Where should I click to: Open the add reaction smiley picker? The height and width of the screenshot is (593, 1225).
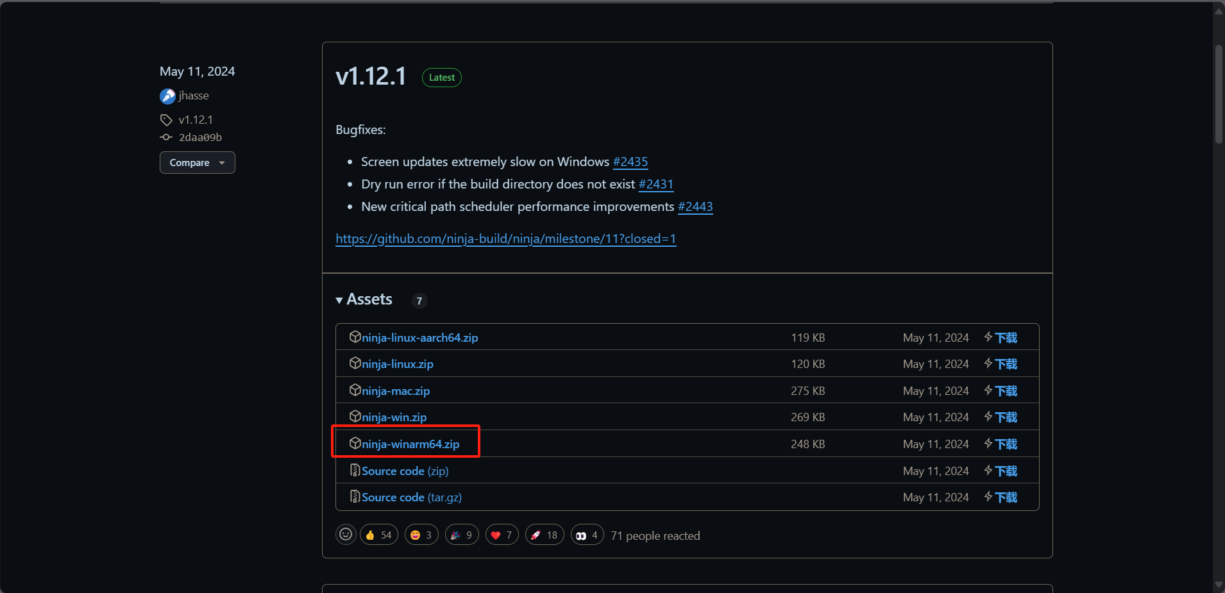[346, 534]
